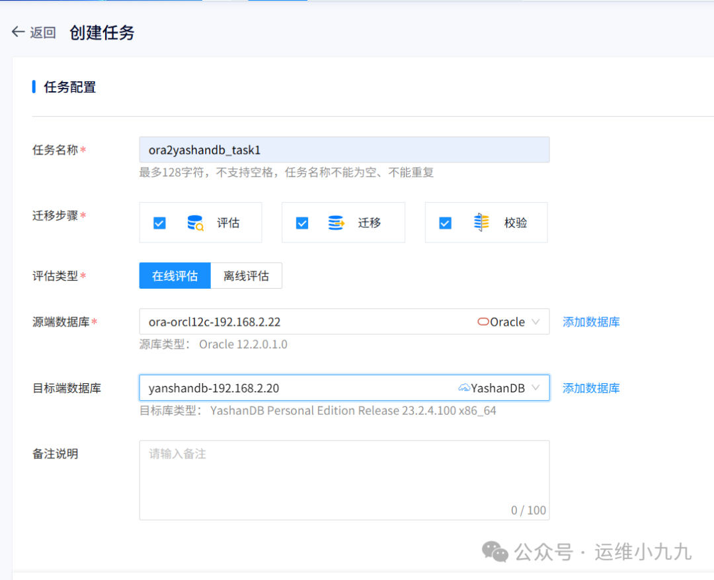This screenshot has height=580, width=714.
Task: Click the 评估类型 field label
Action: [x=55, y=276]
